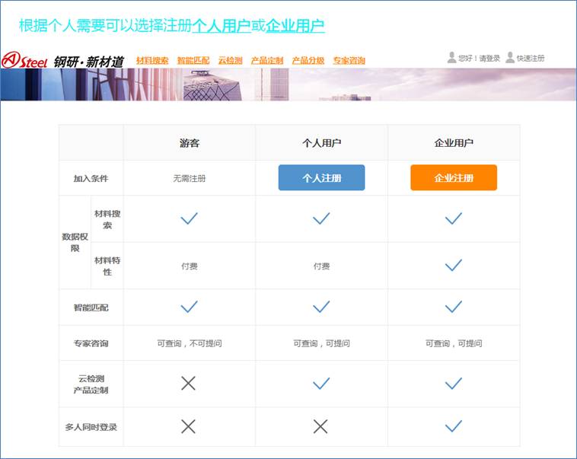Click the 个人用户 checkmark for 智能匹配
Image resolution: width=577 pixels, height=459 pixels.
click(321, 307)
